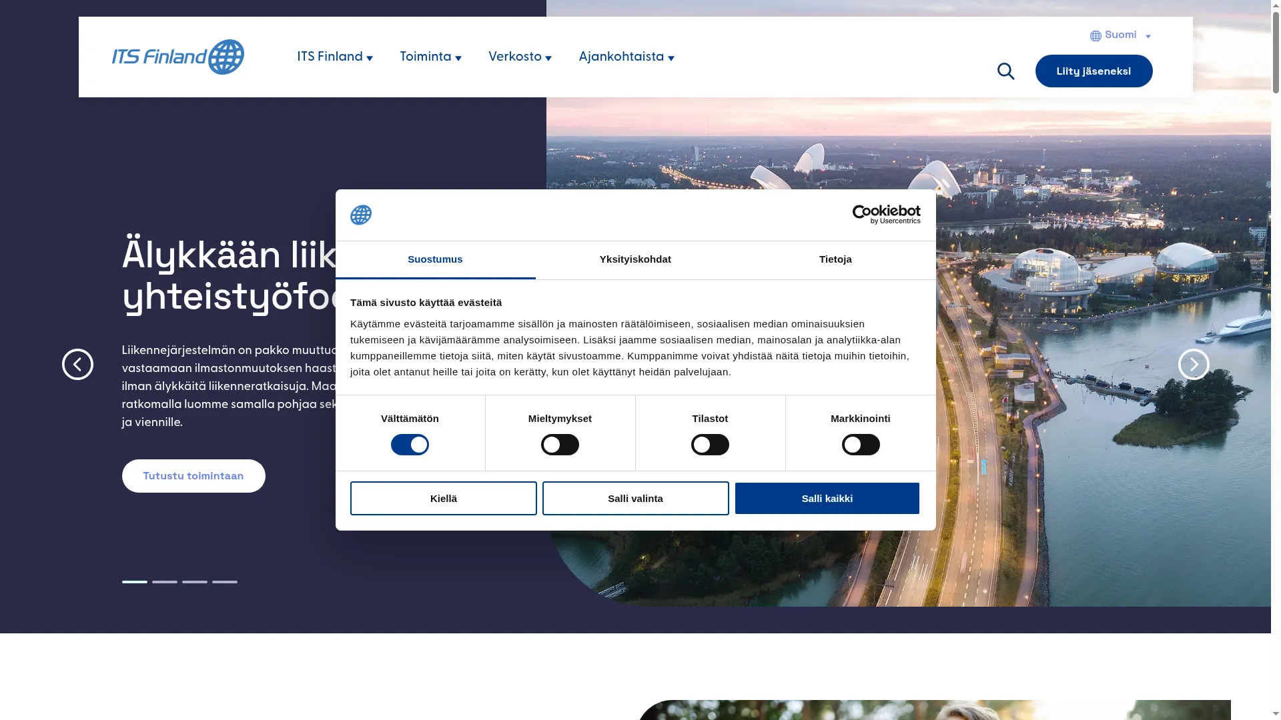The height and width of the screenshot is (720, 1281).
Task: Enable the Mieltymykset cookie switch
Action: 560,445
